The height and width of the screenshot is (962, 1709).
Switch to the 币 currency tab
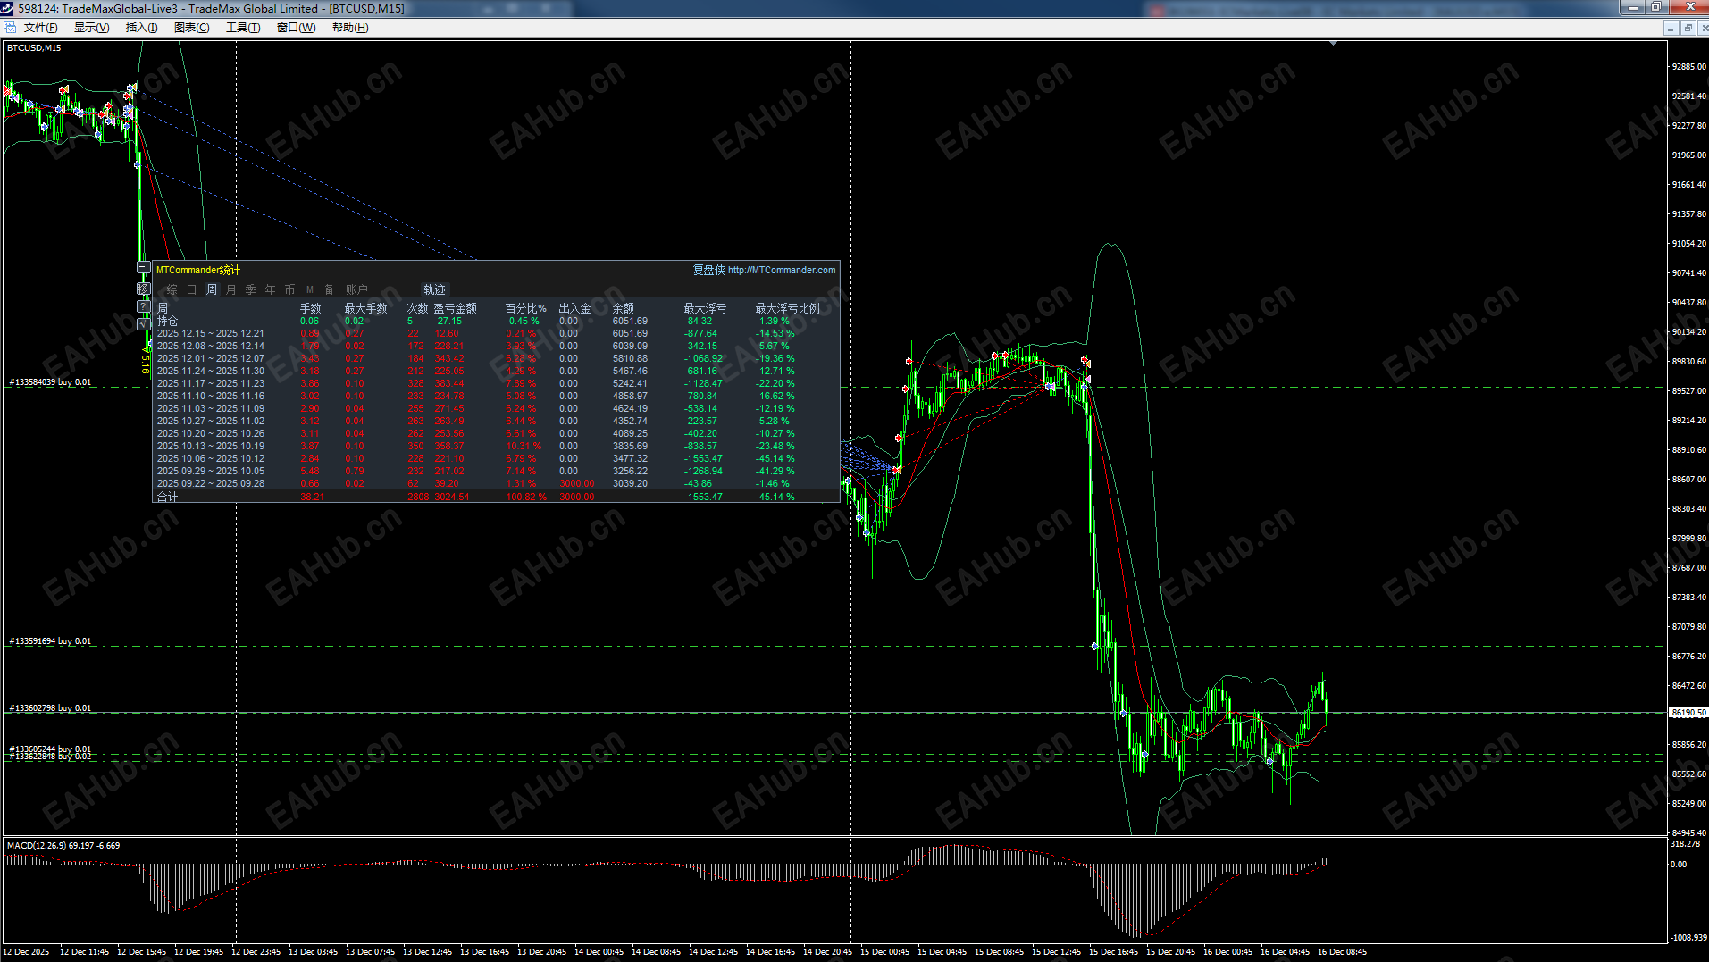tap(289, 289)
